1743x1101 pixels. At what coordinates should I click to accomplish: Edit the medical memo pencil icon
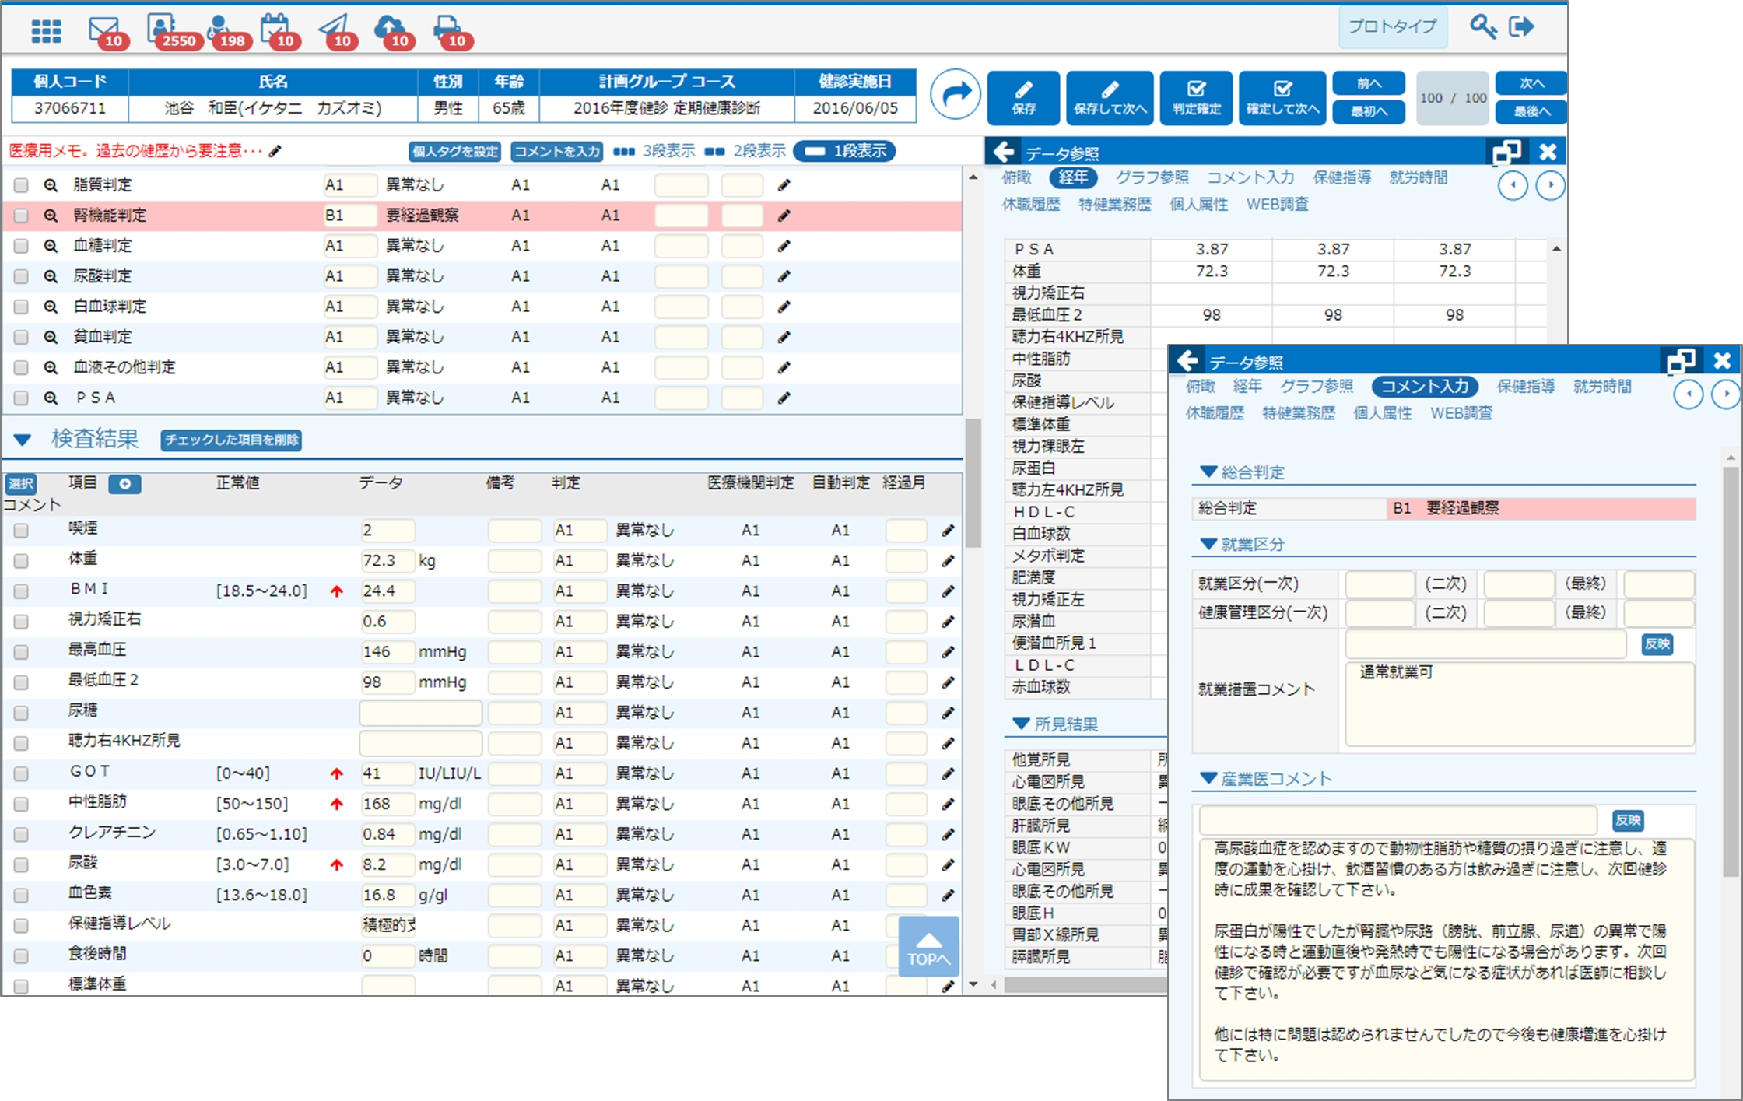tap(275, 151)
